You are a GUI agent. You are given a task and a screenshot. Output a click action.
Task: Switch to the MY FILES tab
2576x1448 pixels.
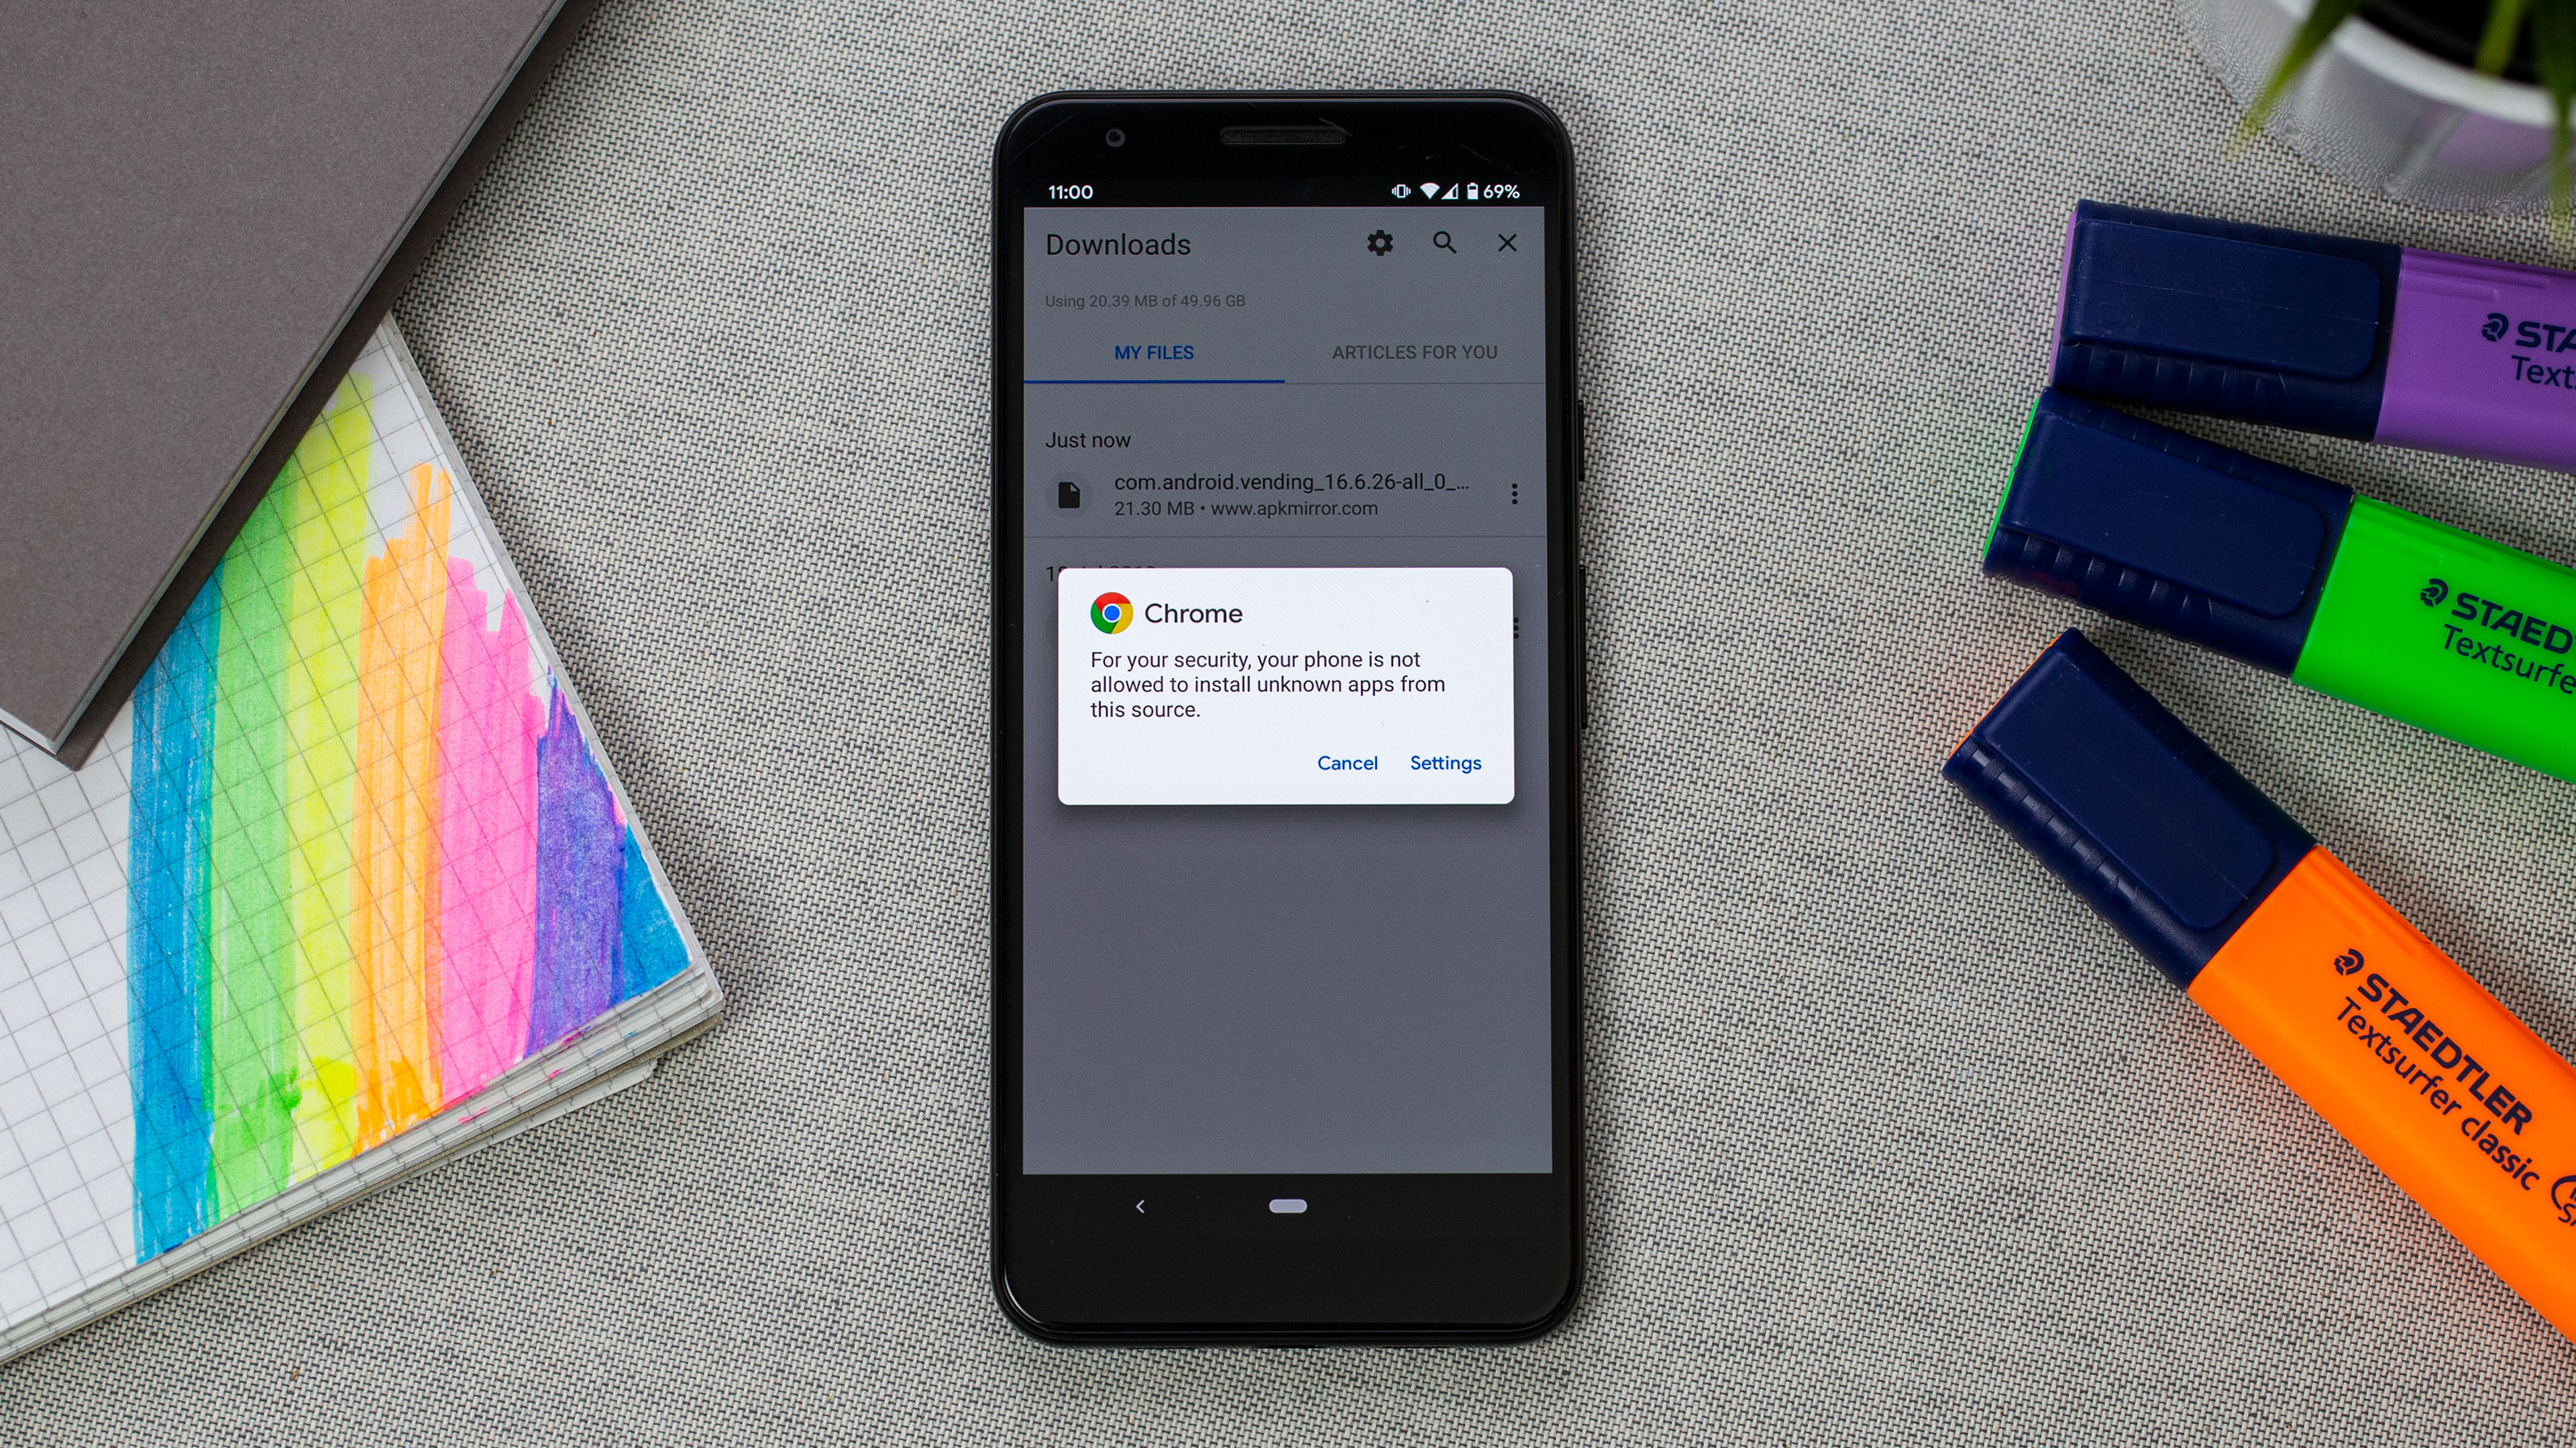(1152, 353)
